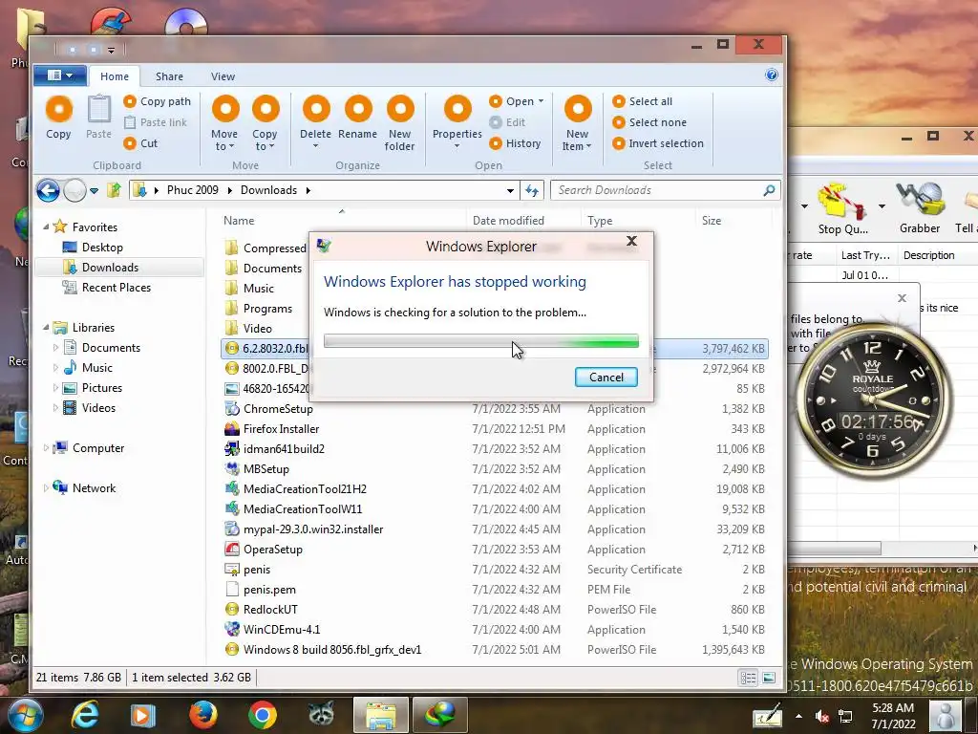This screenshot has width=978, height=734.
Task: Expand the Network tree node
Action: (x=46, y=488)
